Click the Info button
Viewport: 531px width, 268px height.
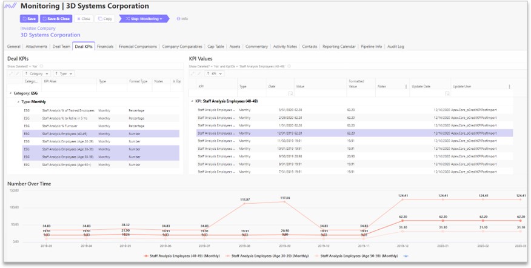pyautogui.click(x=182, y=19)
